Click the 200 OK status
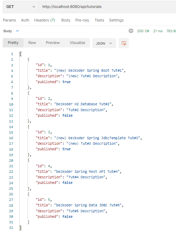 coord(143,31)
